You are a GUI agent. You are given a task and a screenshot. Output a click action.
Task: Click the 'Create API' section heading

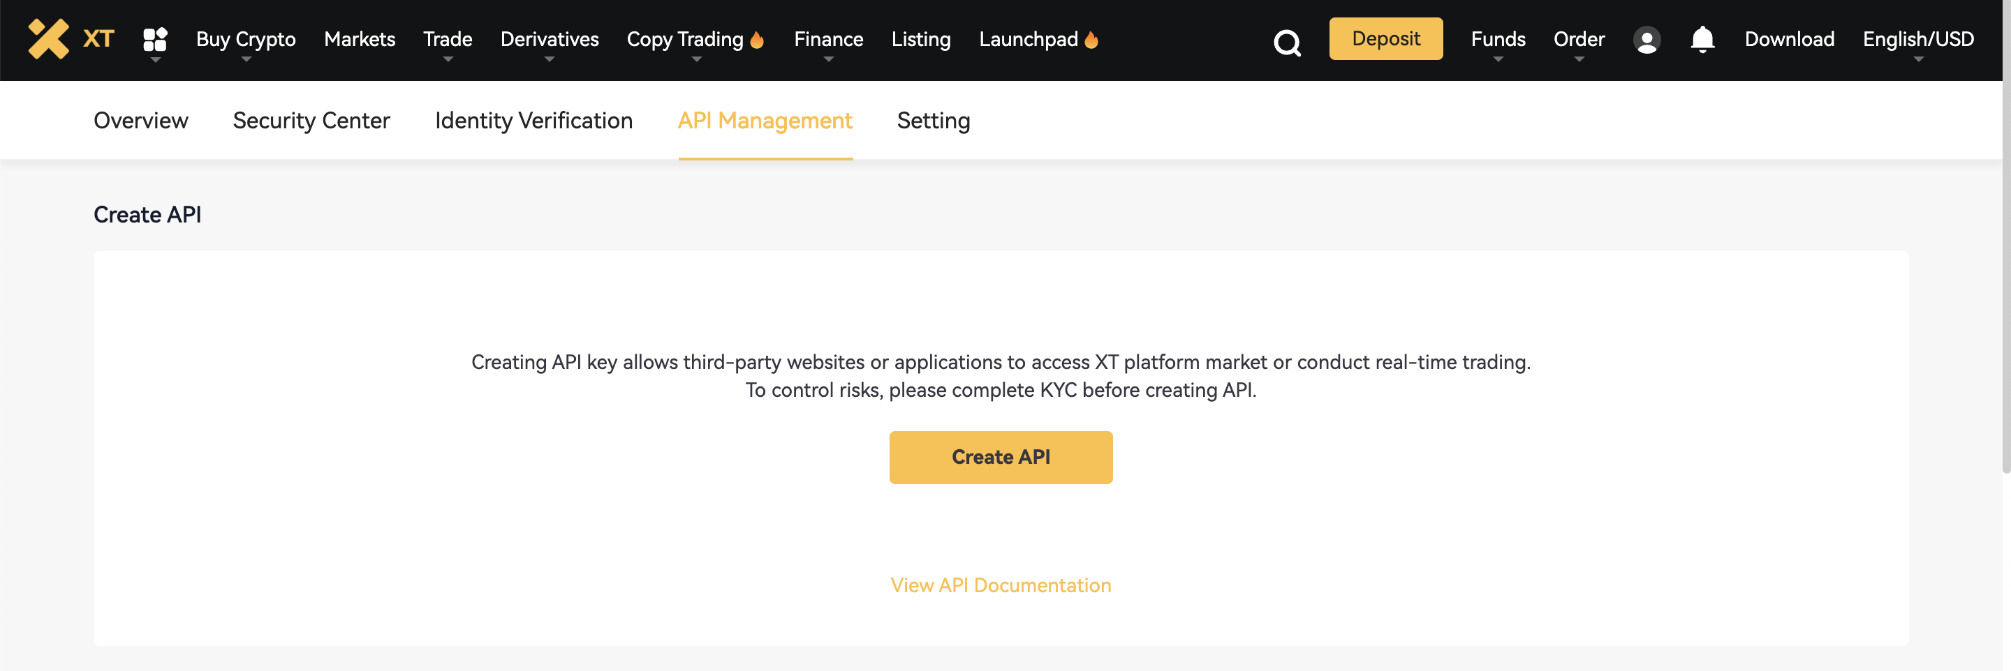tap(147, 215)
